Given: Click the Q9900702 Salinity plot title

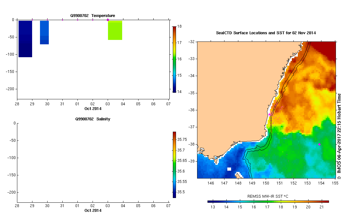Looking at the screenshot, I should 93,119.
